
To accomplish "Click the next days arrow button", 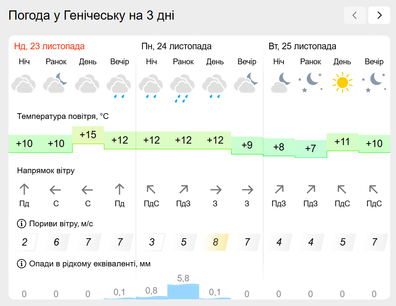I will (x=379, y=15).
